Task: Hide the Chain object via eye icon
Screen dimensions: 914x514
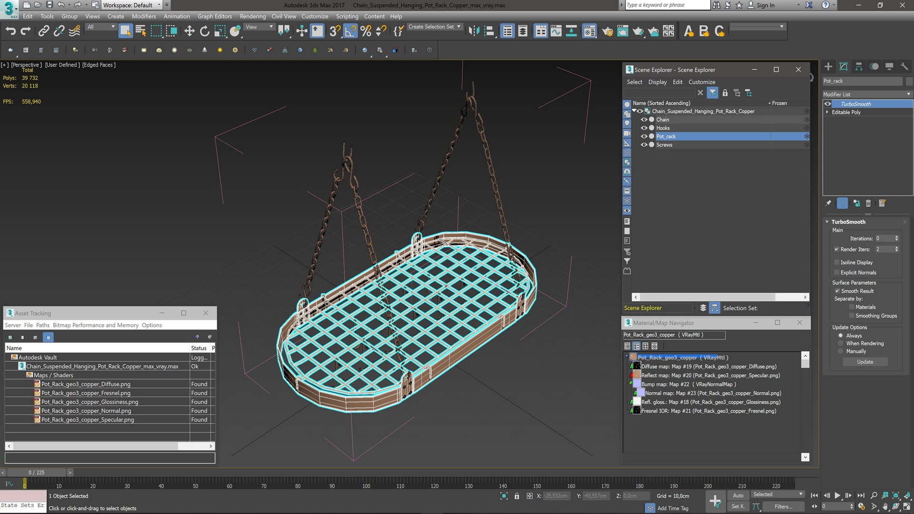Action: point(644,120)
